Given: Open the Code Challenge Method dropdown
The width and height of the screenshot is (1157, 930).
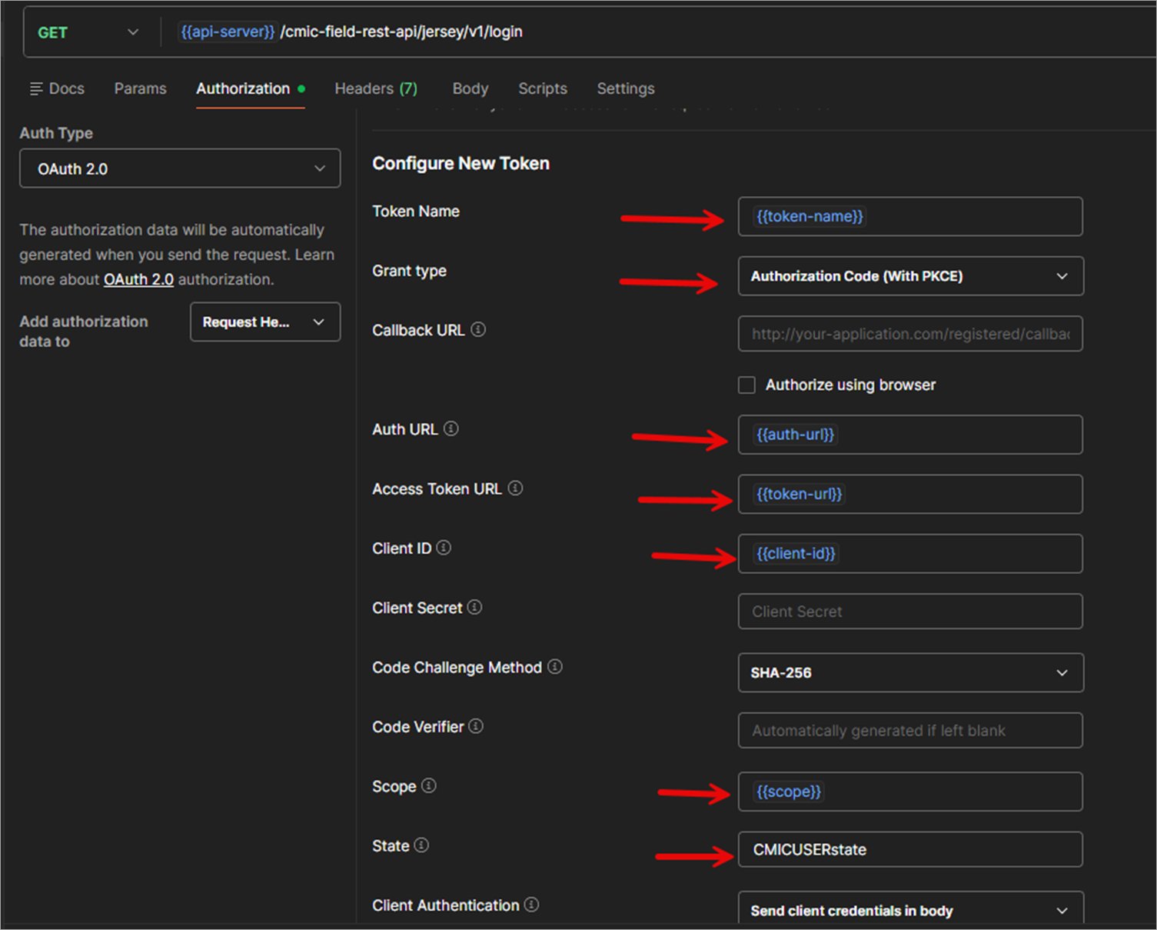Looking at the screenshot, I should pyautogui.click(x=909, y=672).
